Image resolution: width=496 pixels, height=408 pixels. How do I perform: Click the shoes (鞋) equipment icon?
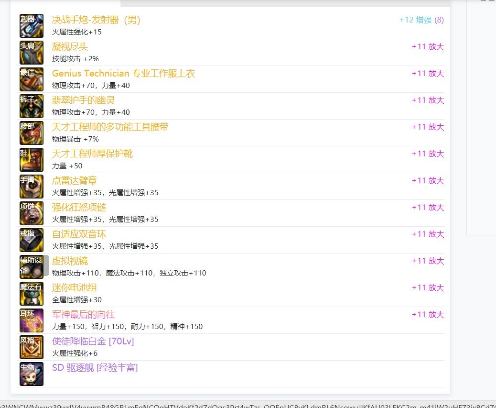click(x=32, y=160)
